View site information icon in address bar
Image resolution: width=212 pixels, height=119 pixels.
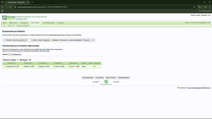pyautogui.click(x=15, y=7)
